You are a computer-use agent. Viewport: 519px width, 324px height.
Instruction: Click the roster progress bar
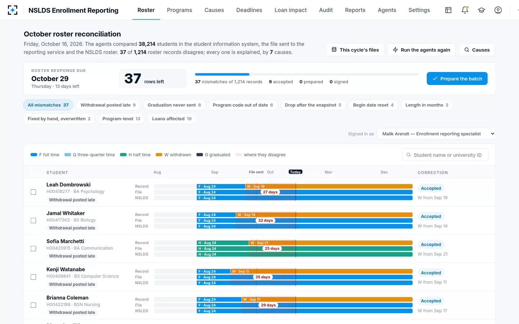(x=307, y=75)
